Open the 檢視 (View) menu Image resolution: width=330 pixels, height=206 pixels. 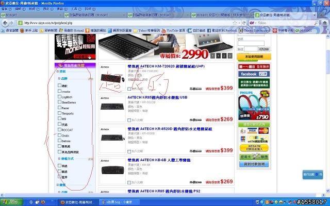tap(35, 9)
